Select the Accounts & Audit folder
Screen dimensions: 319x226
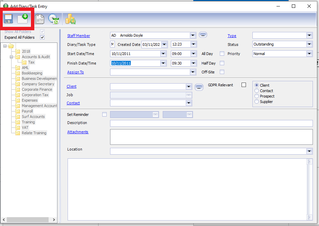(x=36, y=57)
